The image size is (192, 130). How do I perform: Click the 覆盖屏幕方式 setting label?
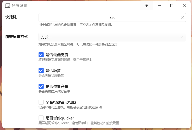[x=17, y=36]
